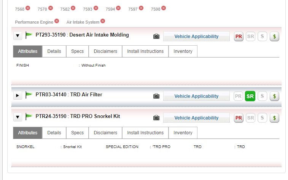288x180 pixels.
Task: Click the 'Snorkel Kit' attribute value
Action: pyautogui.click(x=72, y=147)
